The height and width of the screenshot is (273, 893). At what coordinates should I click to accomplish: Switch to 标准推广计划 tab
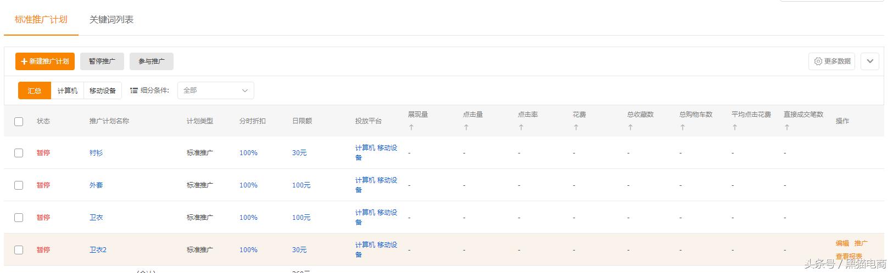point(41,20)
